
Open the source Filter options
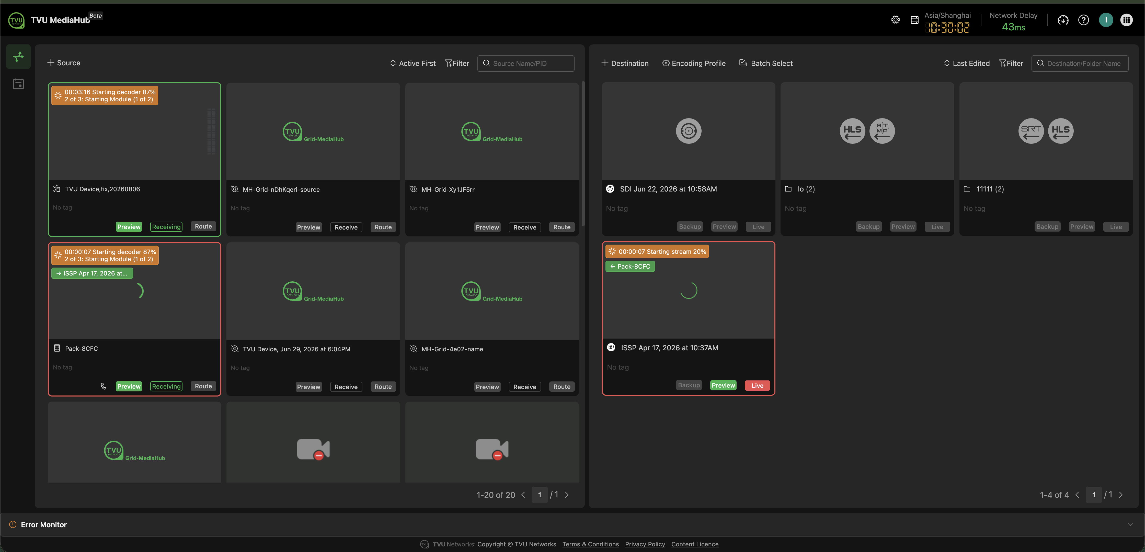tap(457, 63)
